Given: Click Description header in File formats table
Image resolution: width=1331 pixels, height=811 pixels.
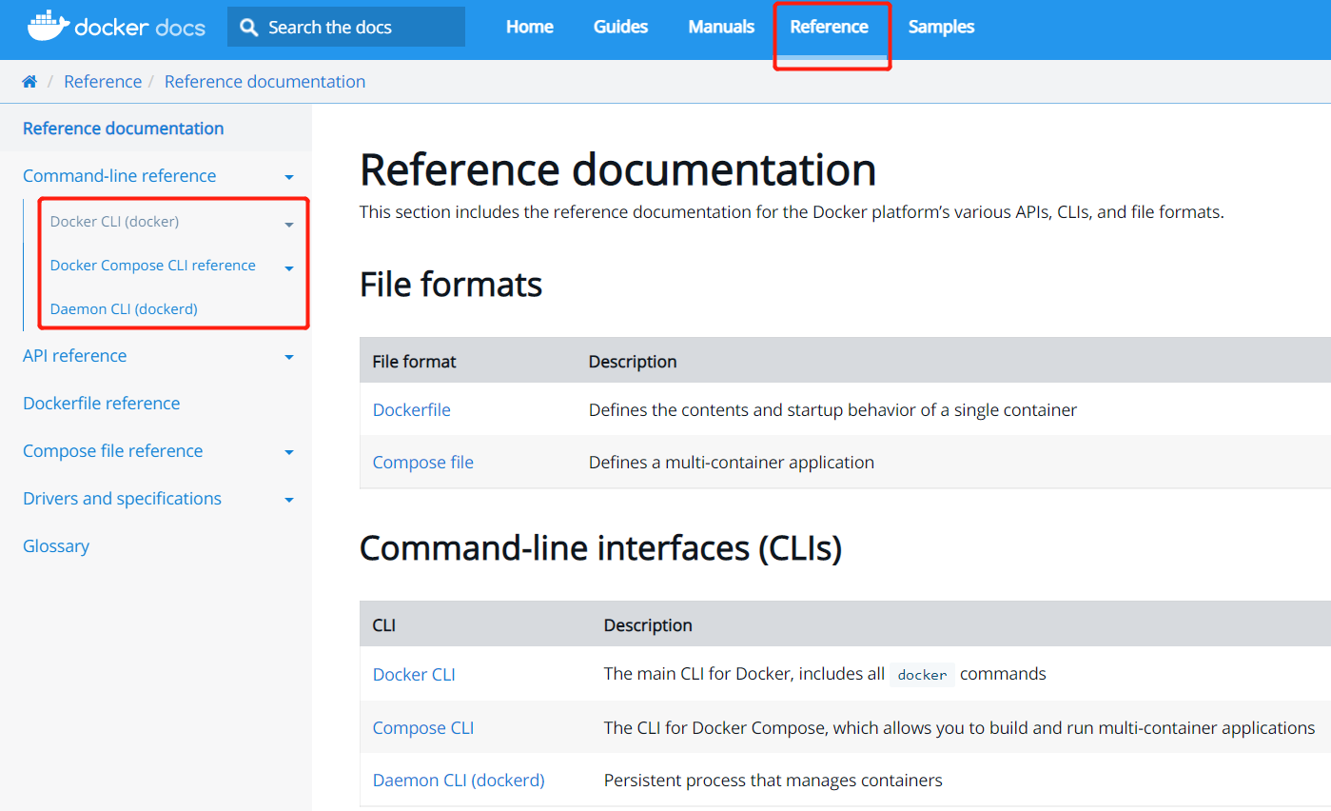Looking at the screenshot, I should [x=633, y=362].
